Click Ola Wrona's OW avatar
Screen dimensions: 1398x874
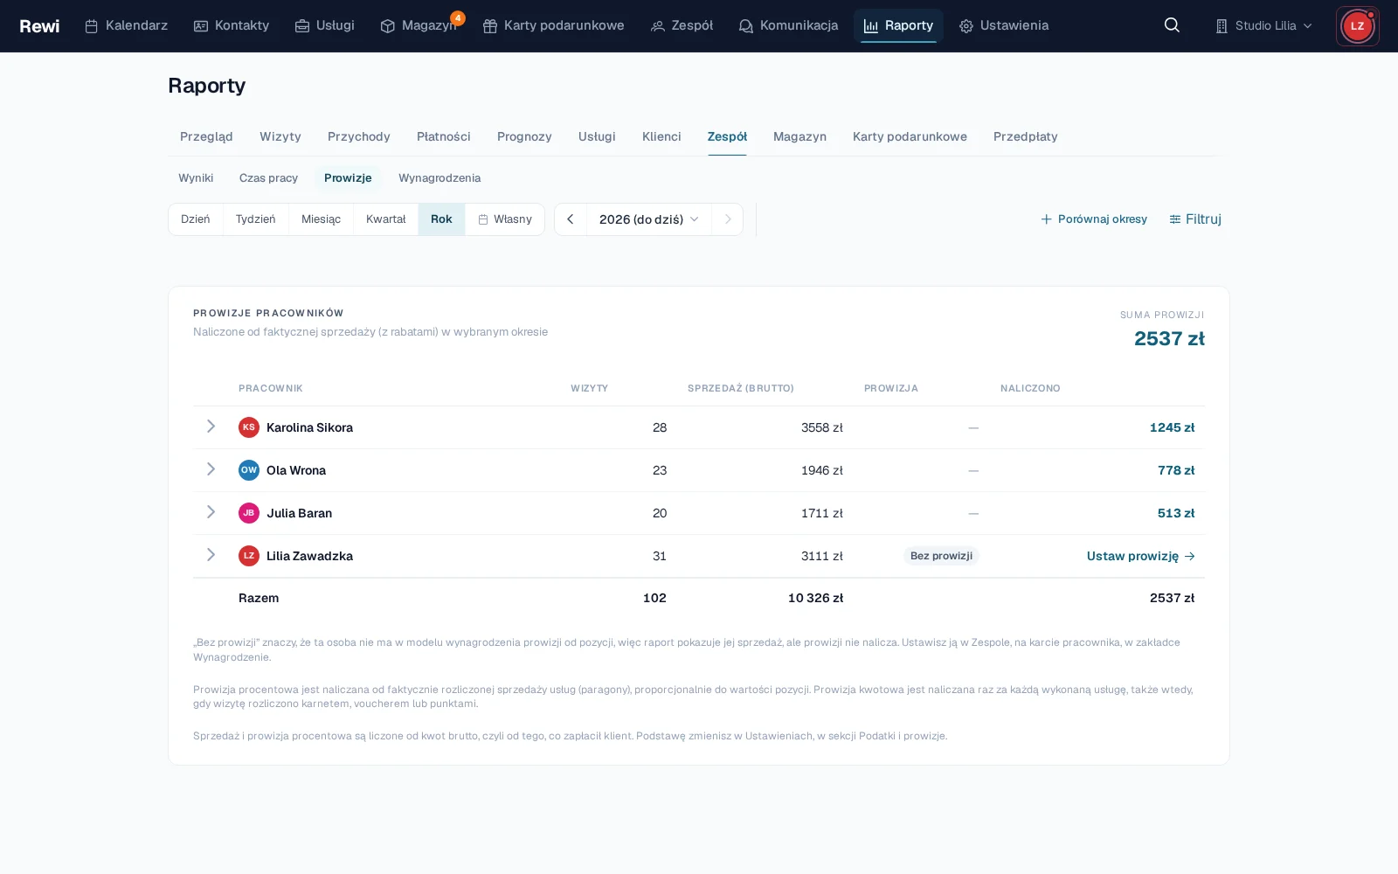point(249,470)
